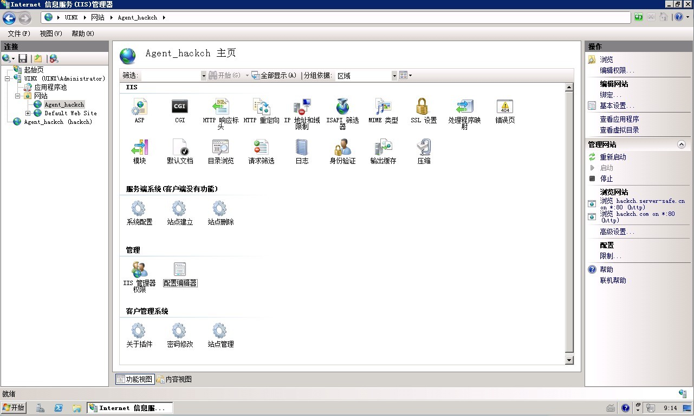
Task: Select Agent_hackch (hackch) connection node
Action: 58,122
